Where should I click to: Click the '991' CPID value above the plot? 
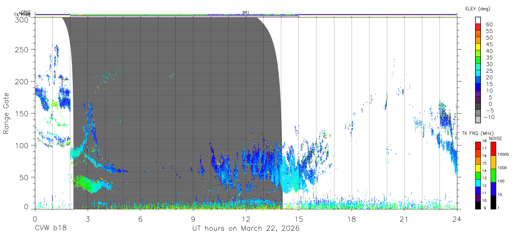point(246,13)
